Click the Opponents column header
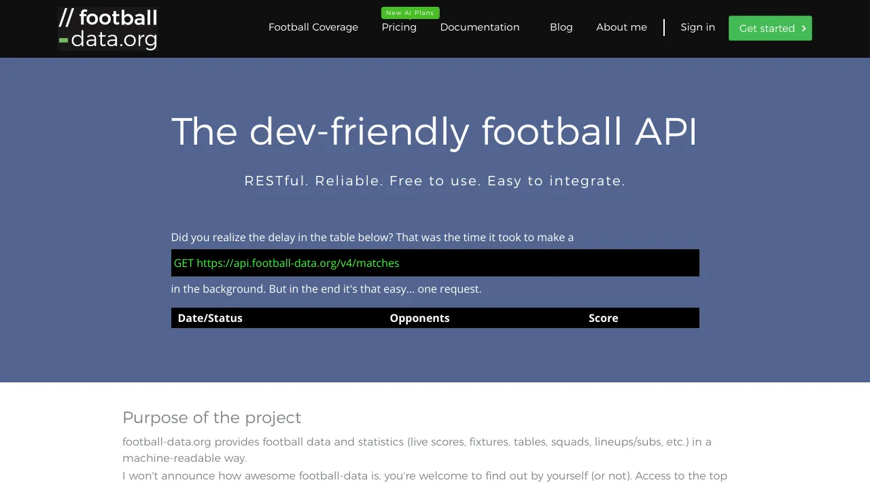 tap(419, 318)
